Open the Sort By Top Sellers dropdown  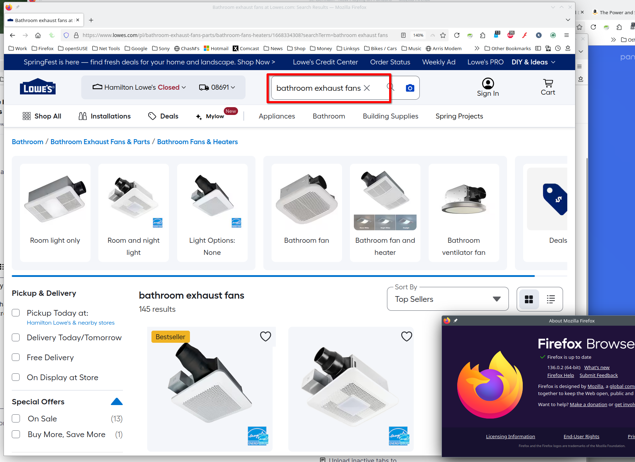click(448, 299)
